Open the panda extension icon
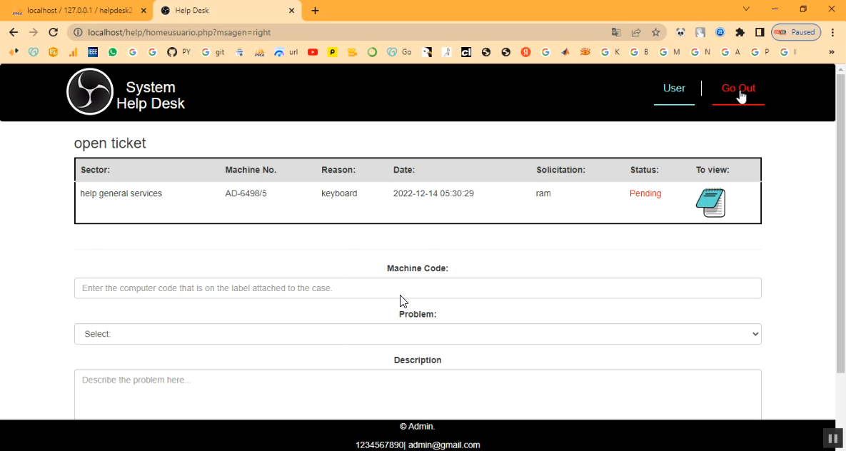846x451 pixels. 680,32
